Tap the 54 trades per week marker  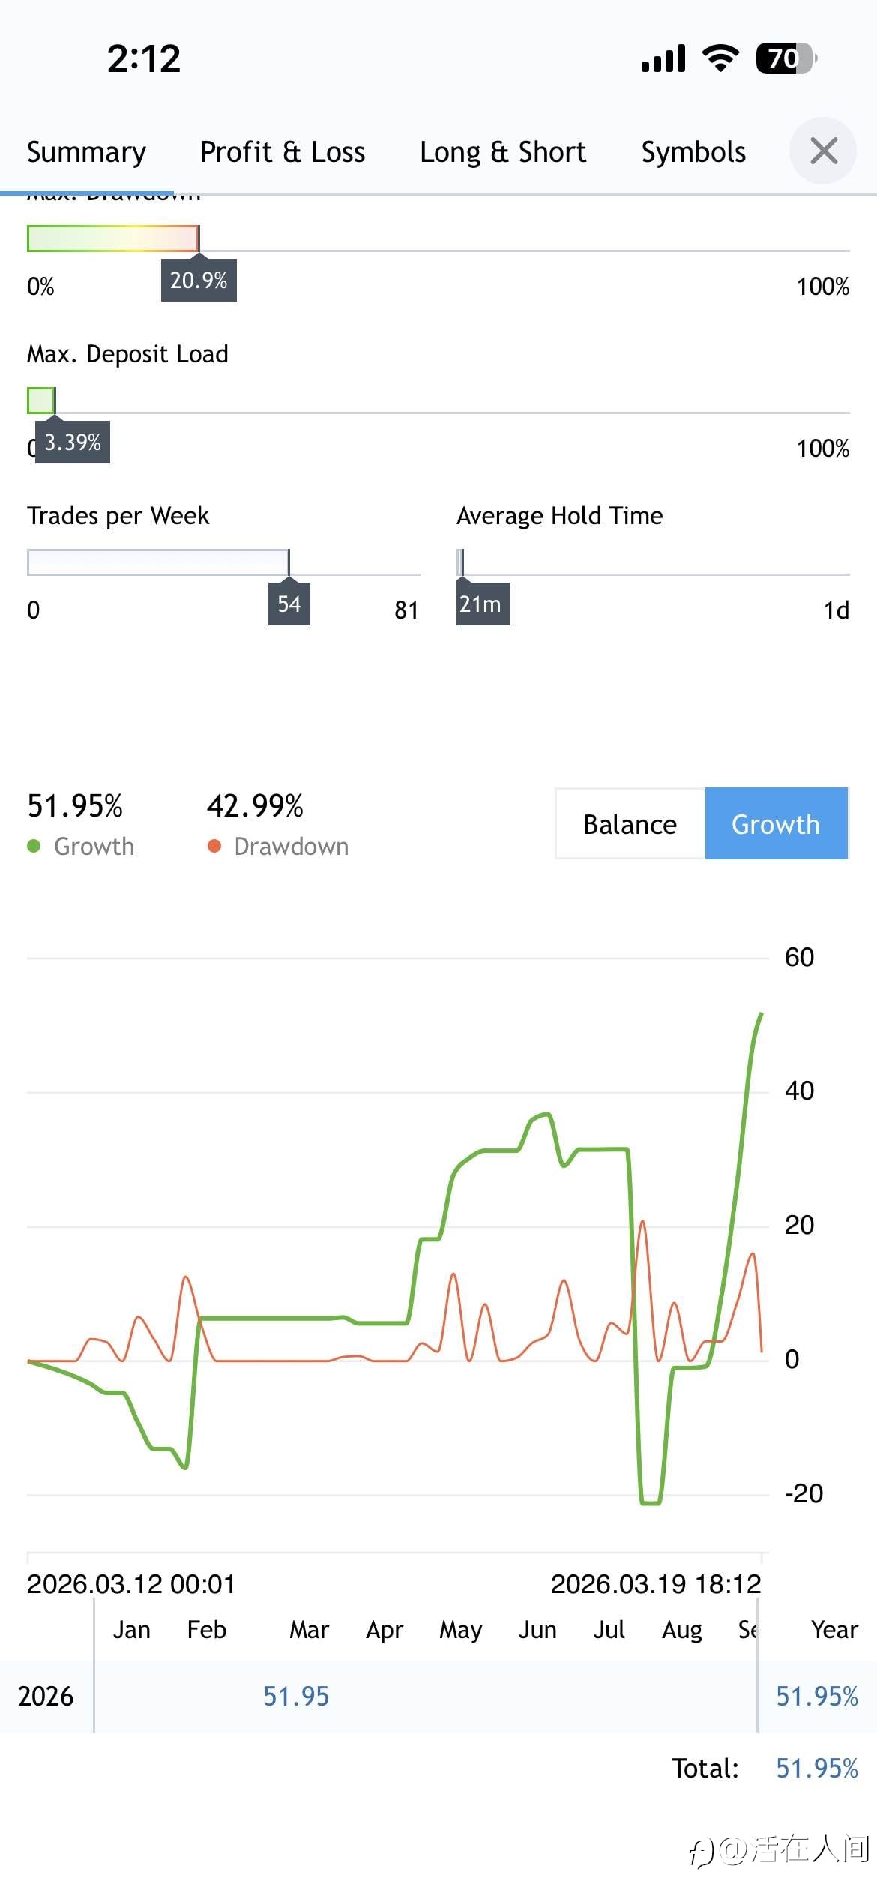click(x=289, y=604)
